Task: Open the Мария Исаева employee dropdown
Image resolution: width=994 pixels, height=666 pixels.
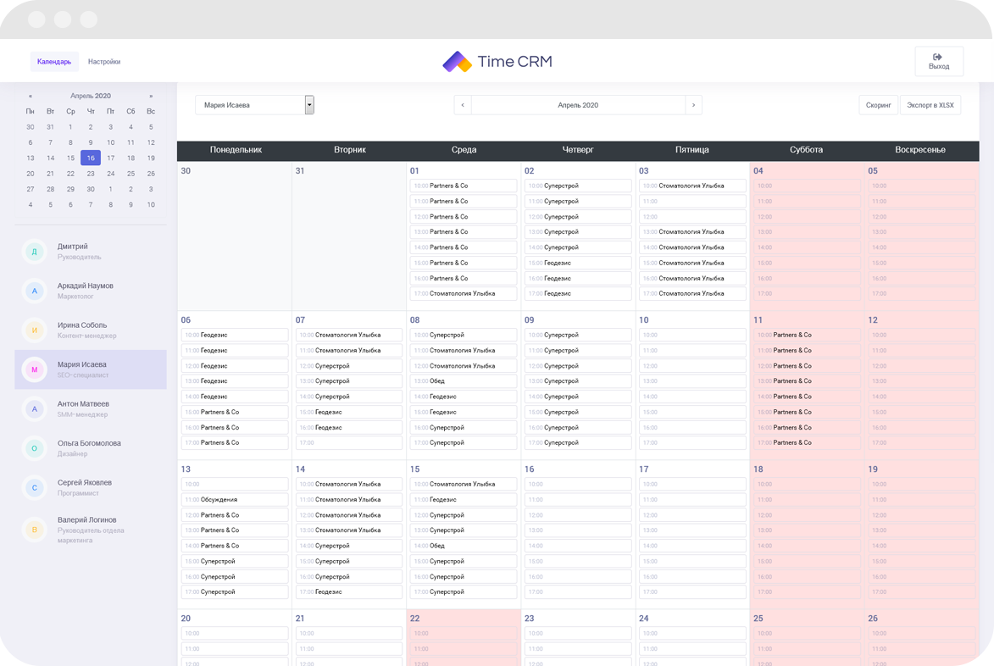Action: 254,105
